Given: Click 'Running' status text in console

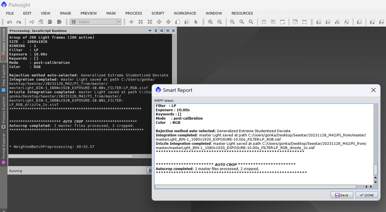Looking at the screenshot, I should point(16,171).
